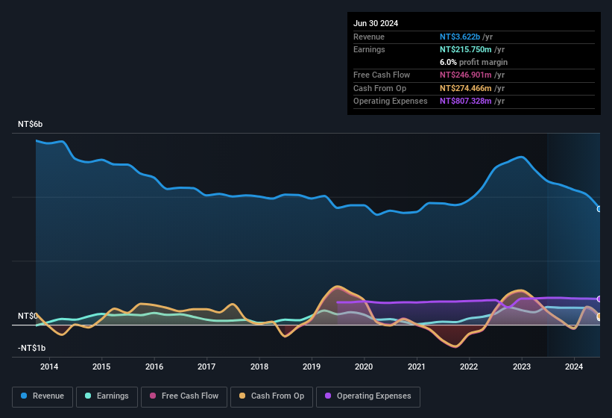The image size is (612, 418).
Task: Click the 2020 x-axis label
Action: coord(364,366)
